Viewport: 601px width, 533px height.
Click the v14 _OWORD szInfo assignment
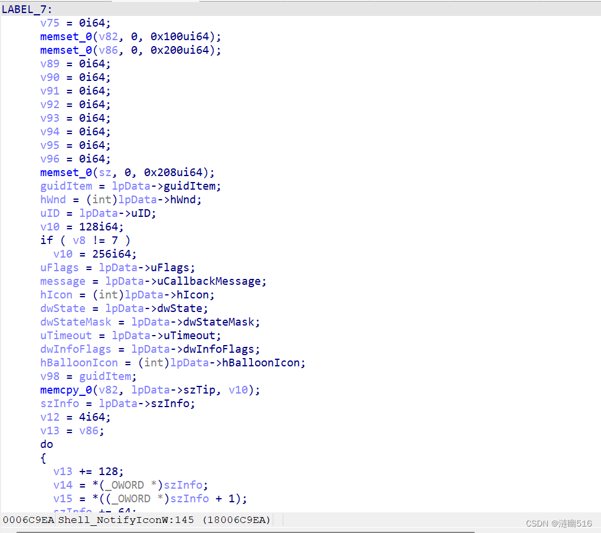130,486
